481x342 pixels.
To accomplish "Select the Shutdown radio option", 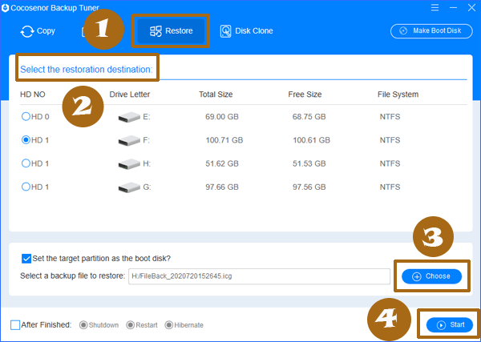I will point(83,325).
